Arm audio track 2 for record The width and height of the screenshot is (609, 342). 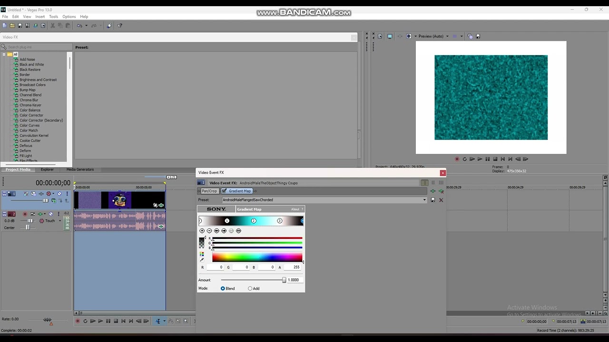pyautogui.click(x=25, y=214)
